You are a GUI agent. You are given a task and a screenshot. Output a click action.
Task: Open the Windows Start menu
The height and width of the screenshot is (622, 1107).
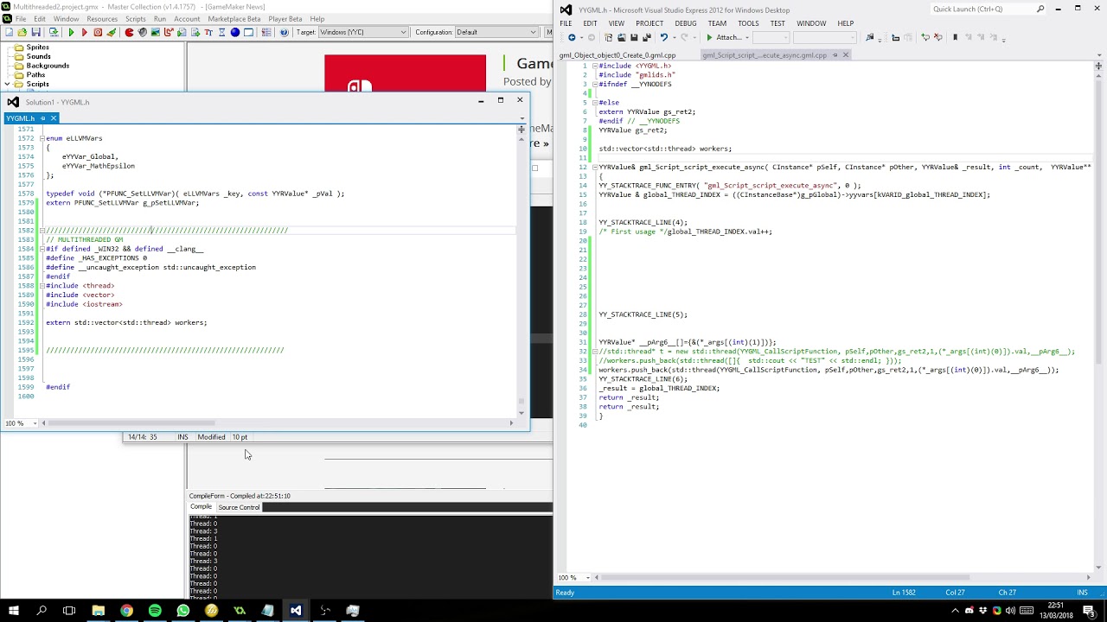click(x=14, y=610)
